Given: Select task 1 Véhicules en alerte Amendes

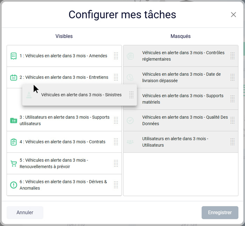Looking at the screenshot, I should point(64,56).
